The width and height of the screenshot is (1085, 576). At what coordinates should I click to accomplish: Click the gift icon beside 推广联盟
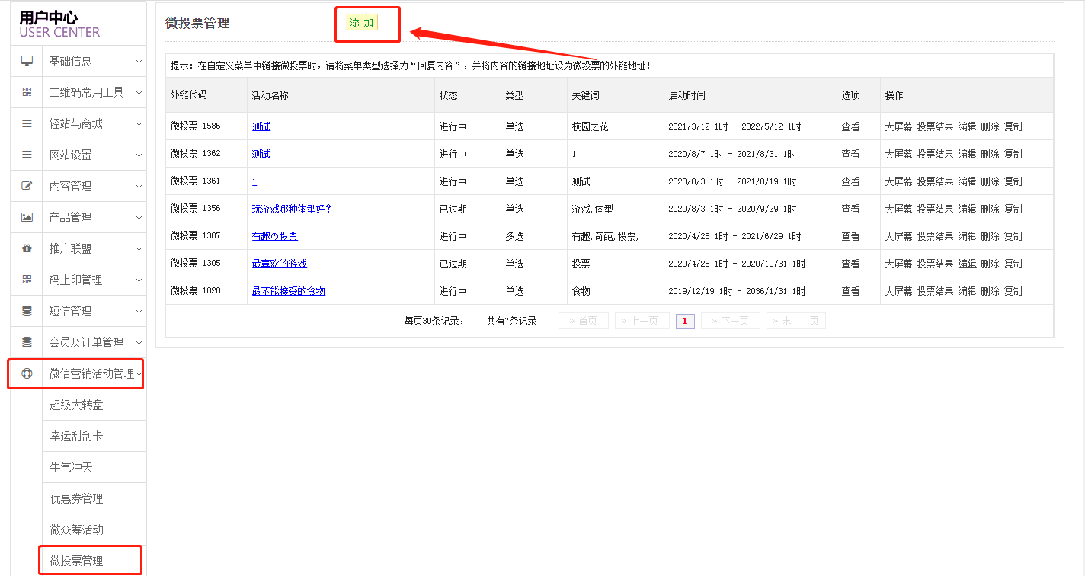pos(27,248)
